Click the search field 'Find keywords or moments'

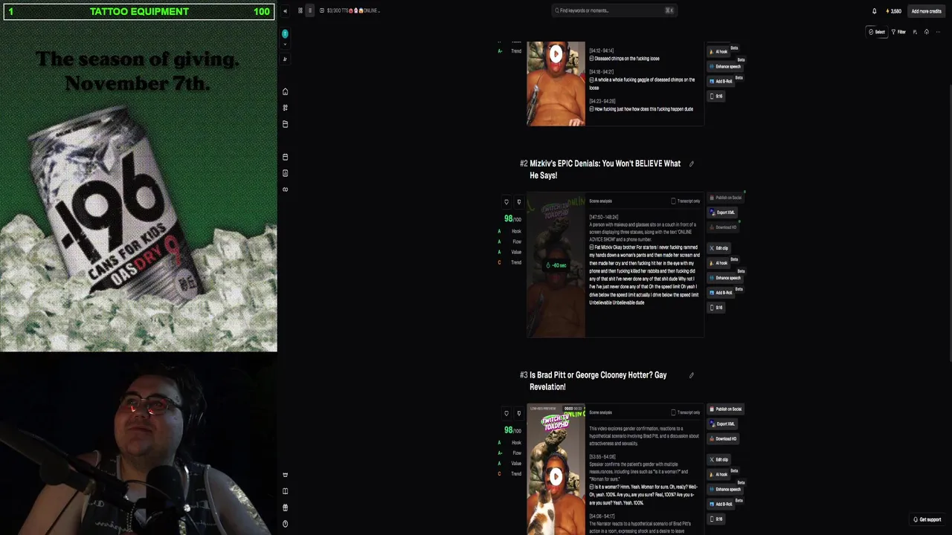tap(614, 10)
